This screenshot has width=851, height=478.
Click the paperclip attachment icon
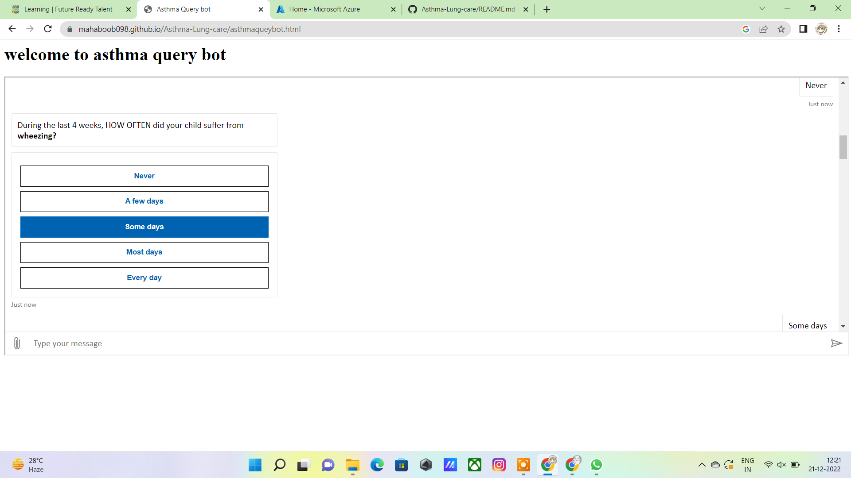(x=17, y=343)
